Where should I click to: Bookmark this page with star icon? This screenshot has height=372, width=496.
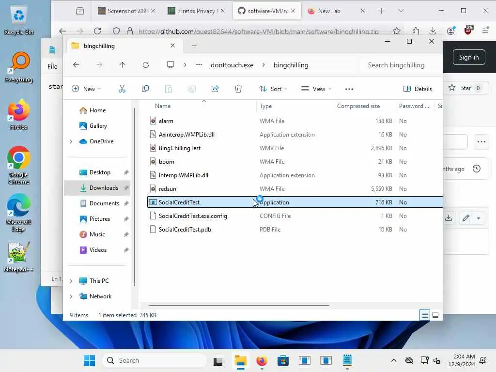[396, 31]
